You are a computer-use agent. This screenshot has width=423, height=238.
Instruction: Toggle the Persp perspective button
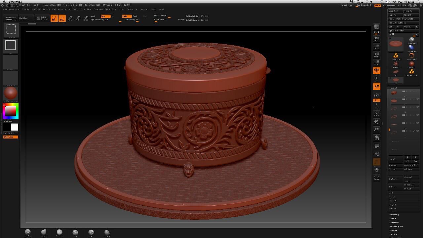point(377,70)
